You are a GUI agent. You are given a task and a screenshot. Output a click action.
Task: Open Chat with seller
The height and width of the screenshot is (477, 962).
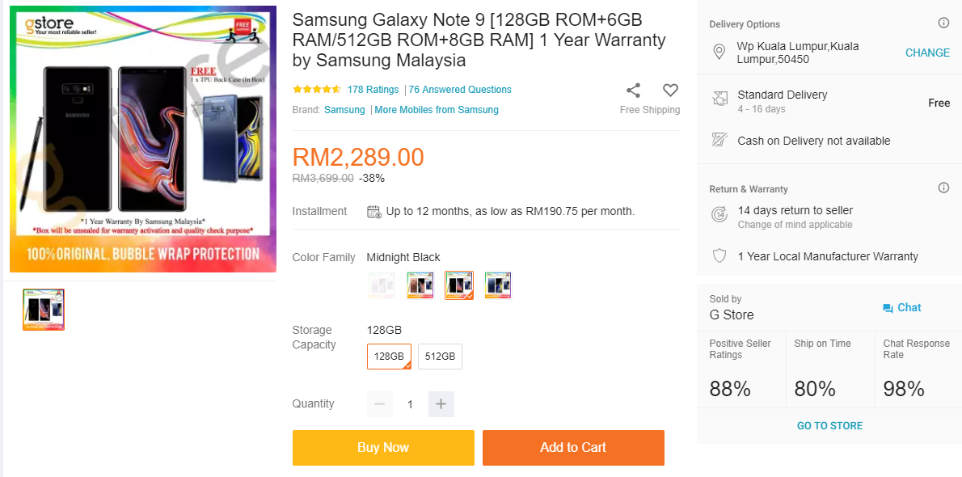pos(901,308)
